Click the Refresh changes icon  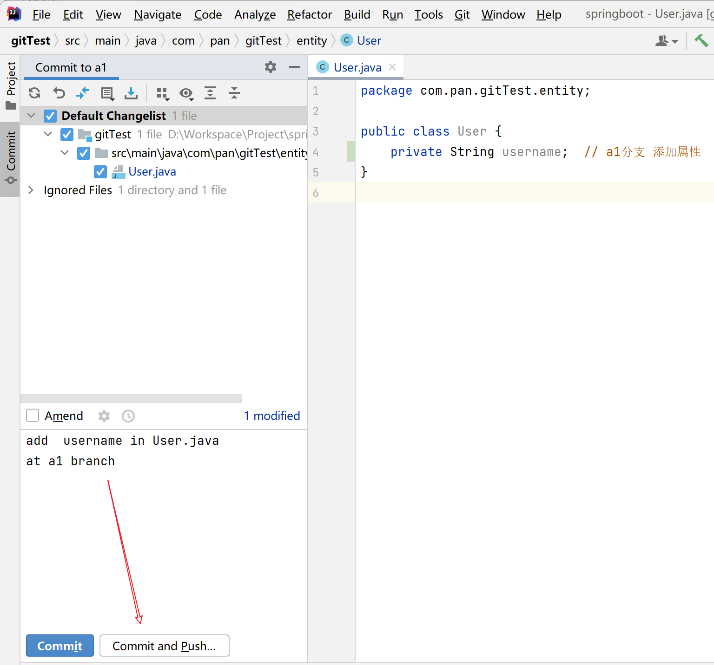[34, 93]
